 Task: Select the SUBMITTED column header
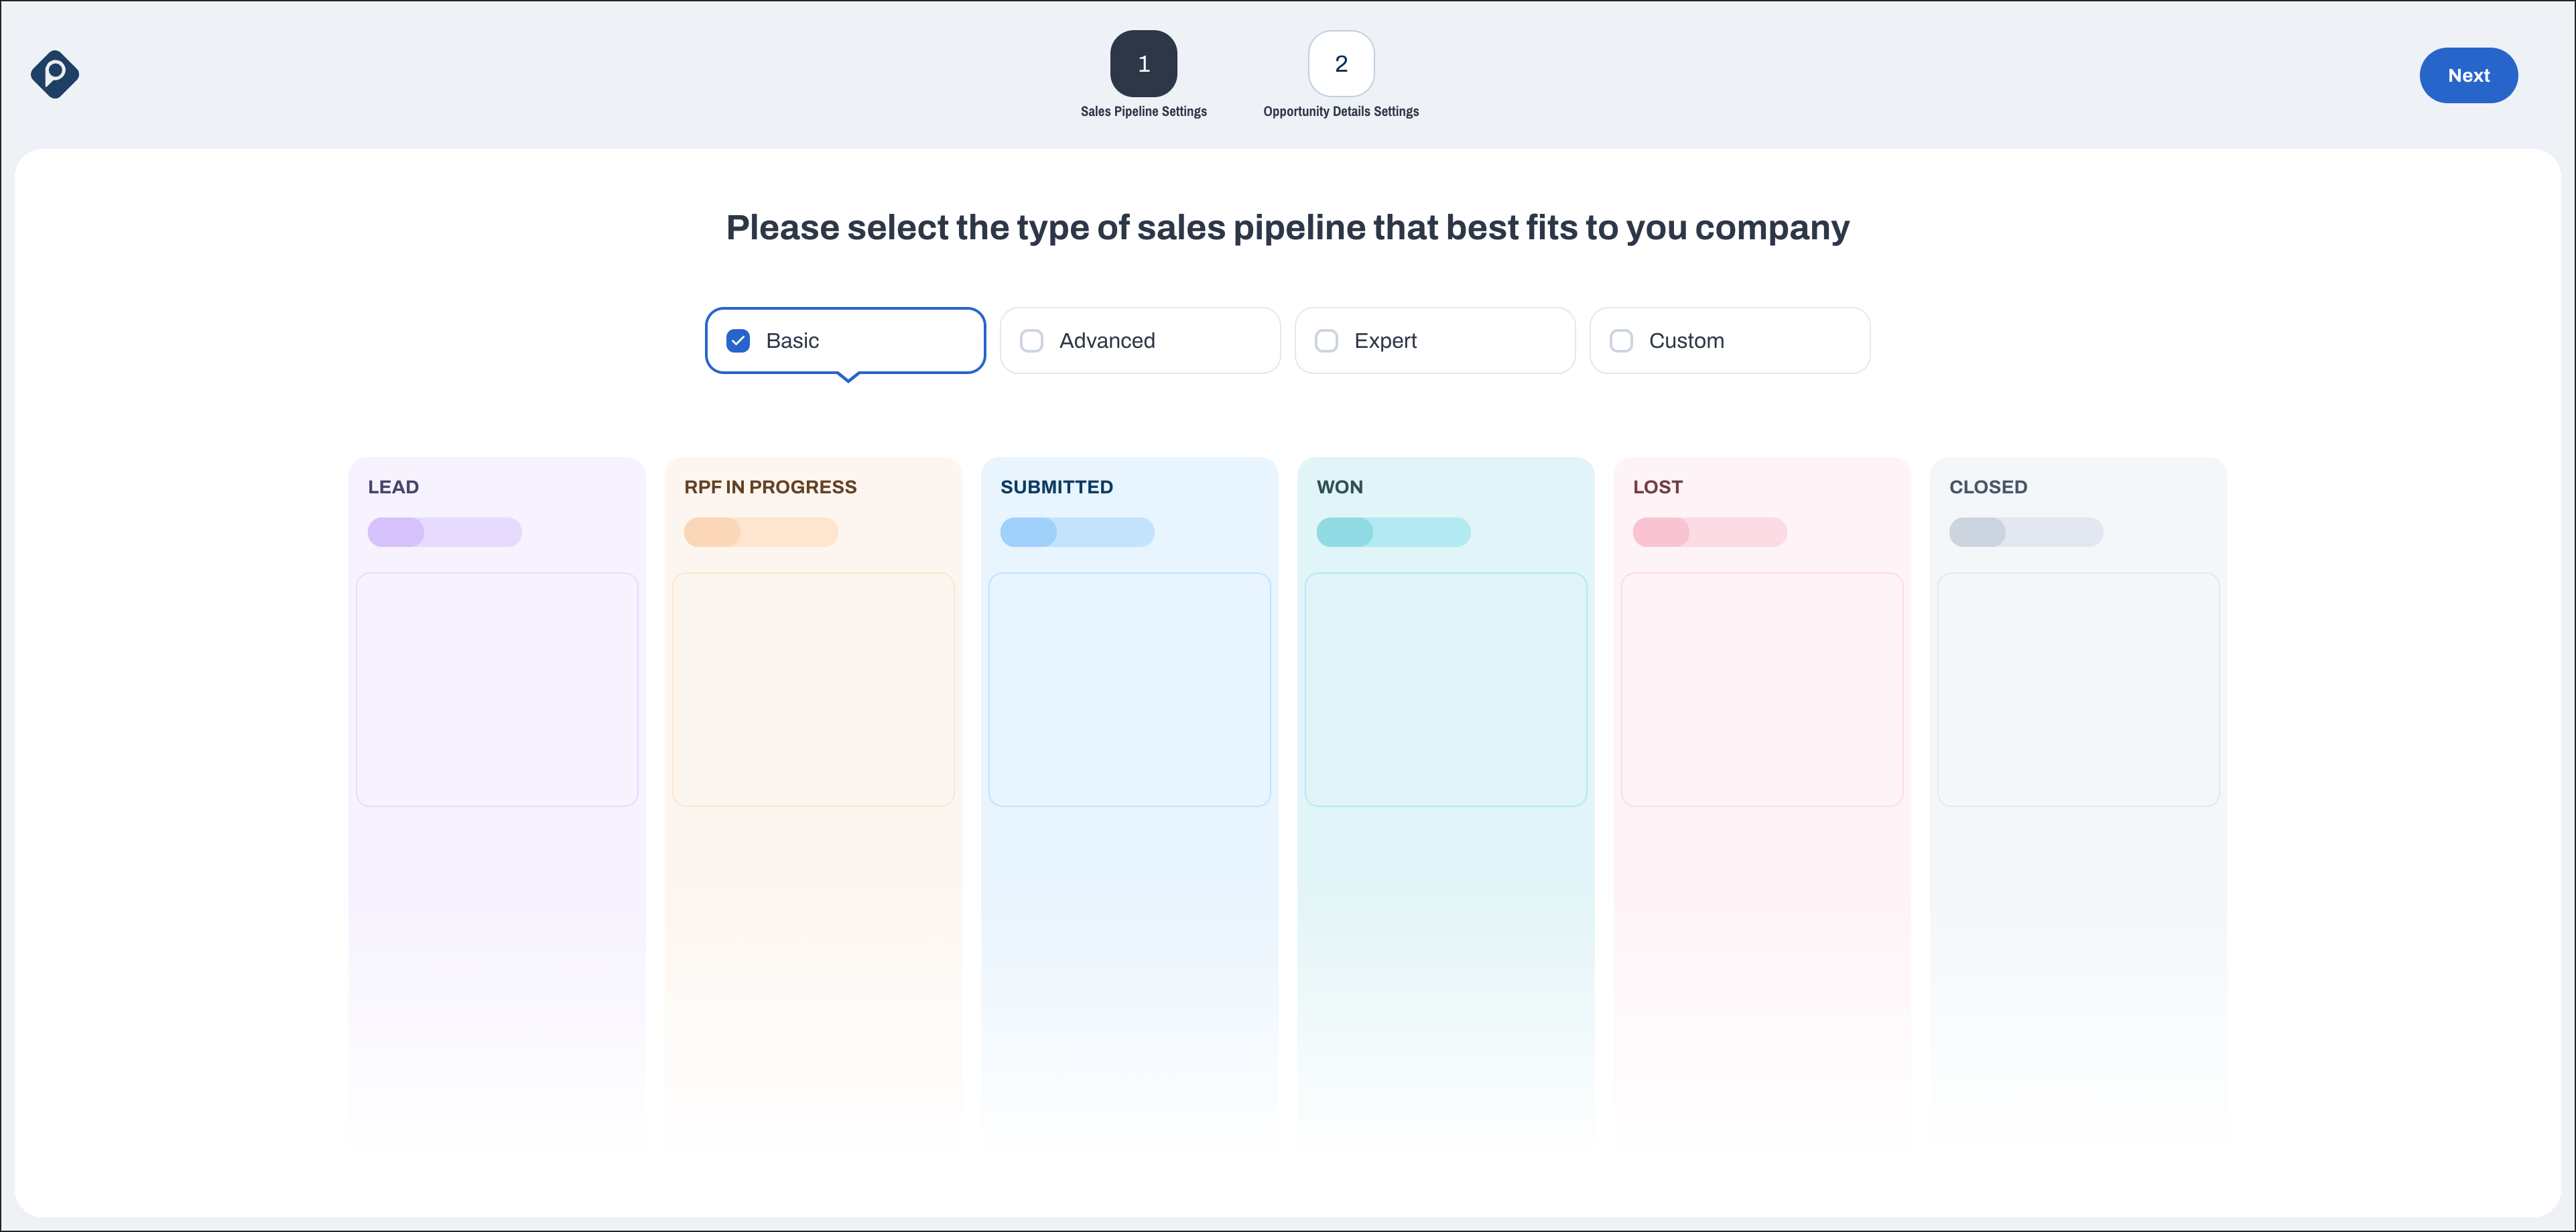1056,487
